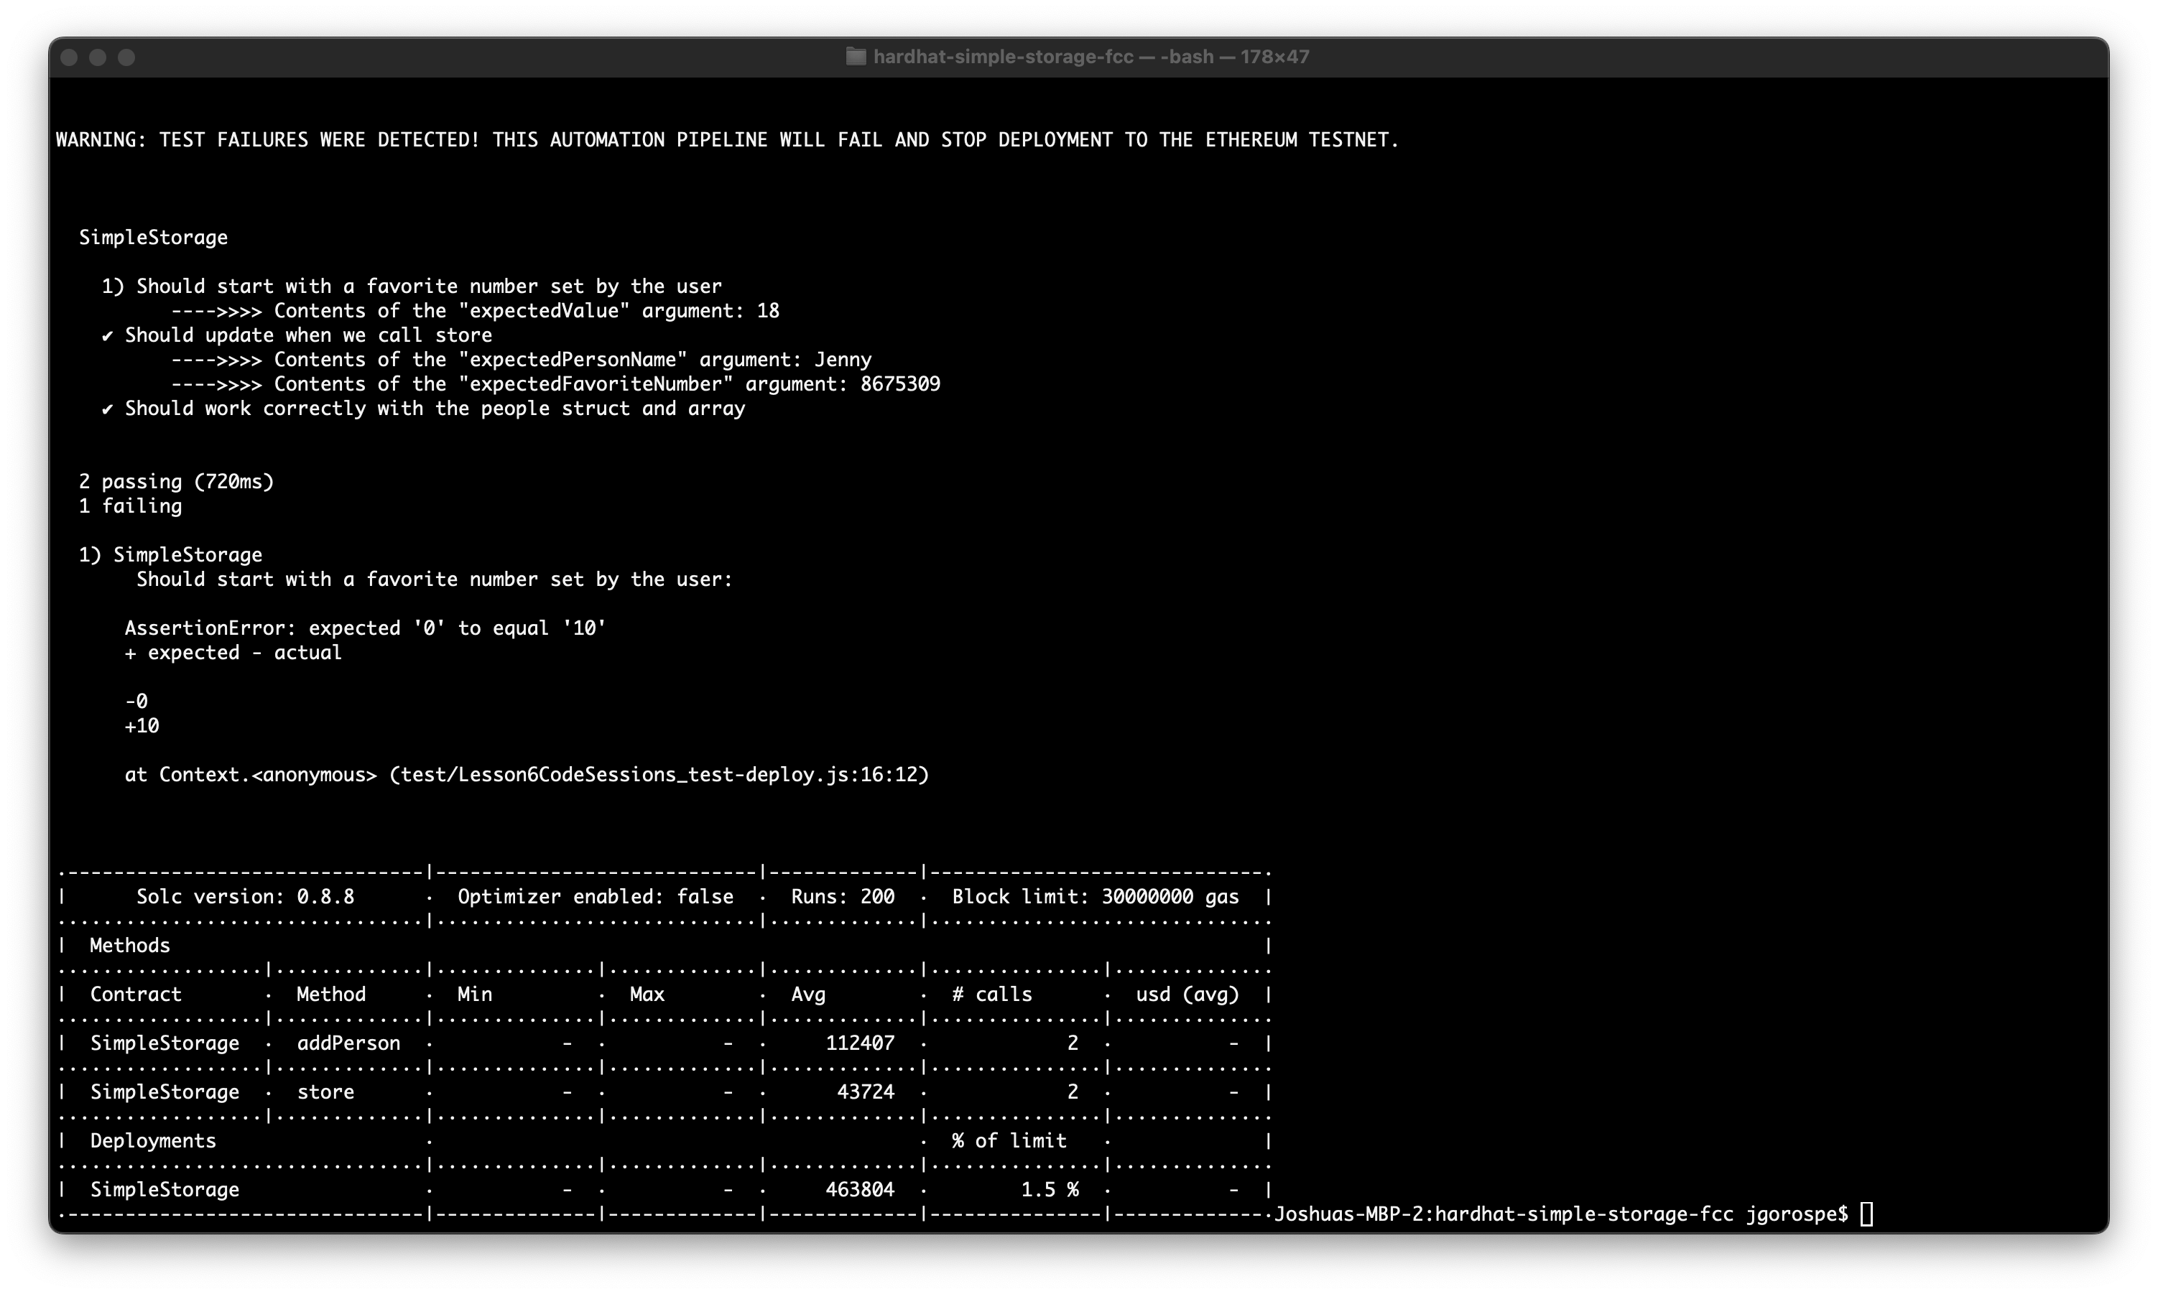The image size is (2158, 1294).
Task: Click the "1 failing" text
Action: [130, 506]
